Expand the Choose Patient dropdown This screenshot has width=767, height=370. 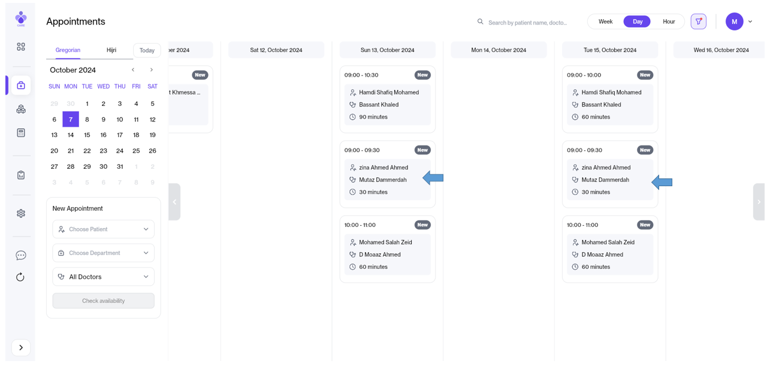103,229
